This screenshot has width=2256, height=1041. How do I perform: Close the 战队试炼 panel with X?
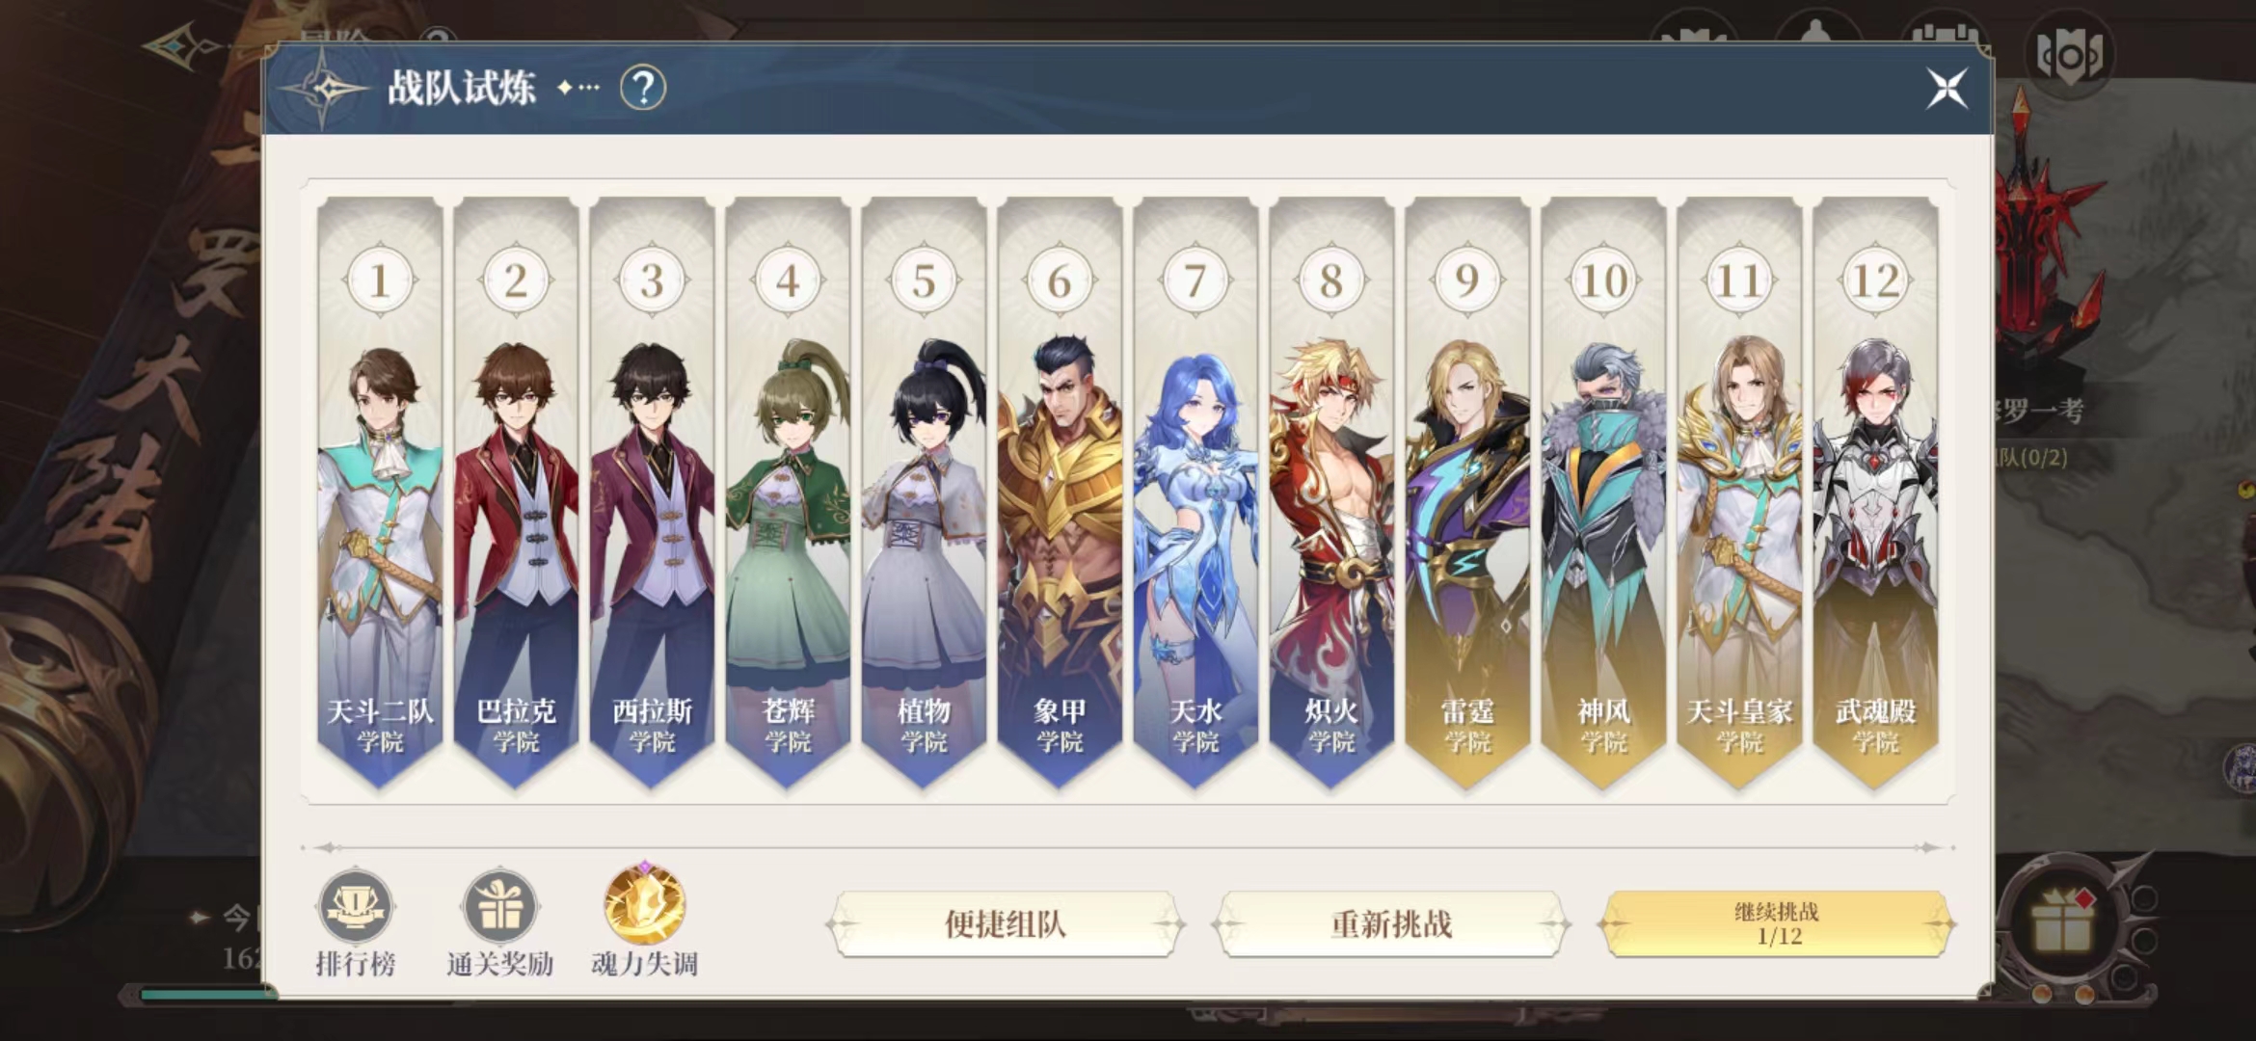tap(1947, 89)
